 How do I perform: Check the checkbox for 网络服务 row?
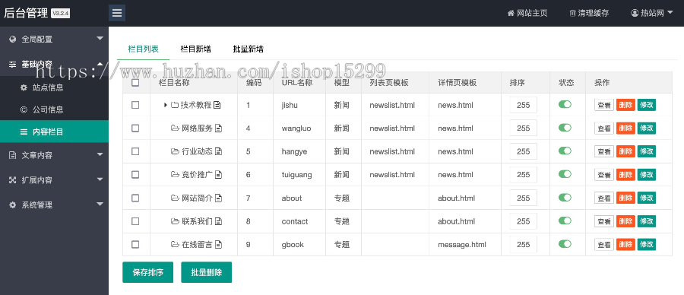pyautogui.click(x=135, y=128)
